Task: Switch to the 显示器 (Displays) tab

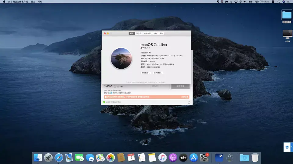Action: 139,33
